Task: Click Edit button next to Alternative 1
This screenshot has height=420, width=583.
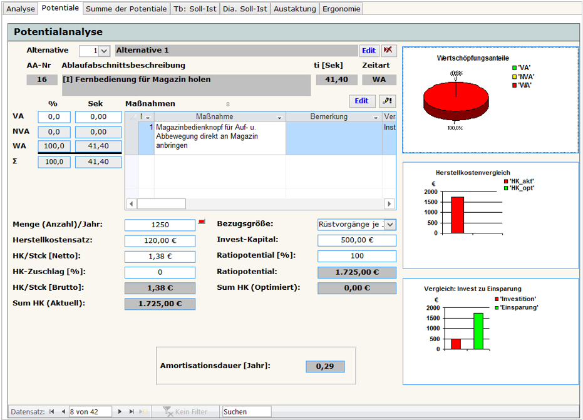Action: click(369, 51)
